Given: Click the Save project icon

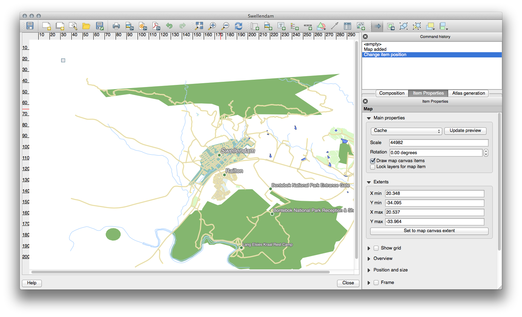Looking at the screenshot, I should tap(30, 26).
